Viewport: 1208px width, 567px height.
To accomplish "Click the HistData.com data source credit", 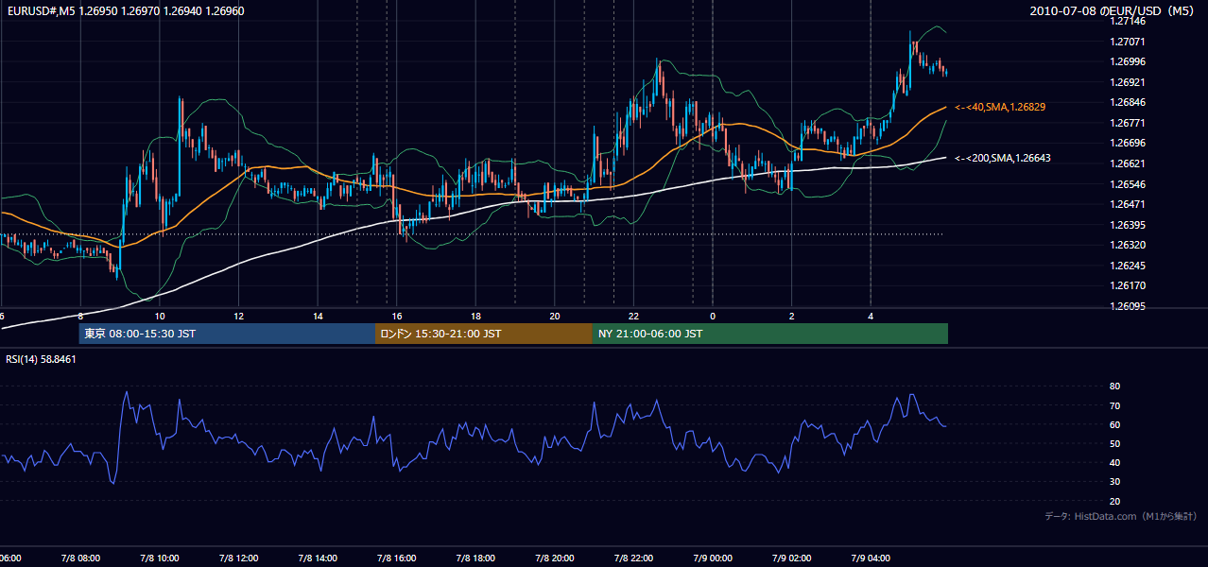I will (x=1121, y=516).
